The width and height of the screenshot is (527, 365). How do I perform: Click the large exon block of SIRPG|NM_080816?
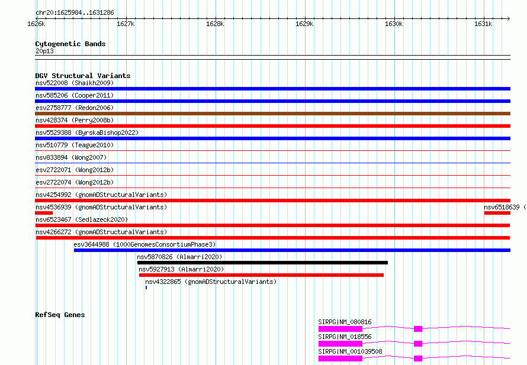pos(340,329)
